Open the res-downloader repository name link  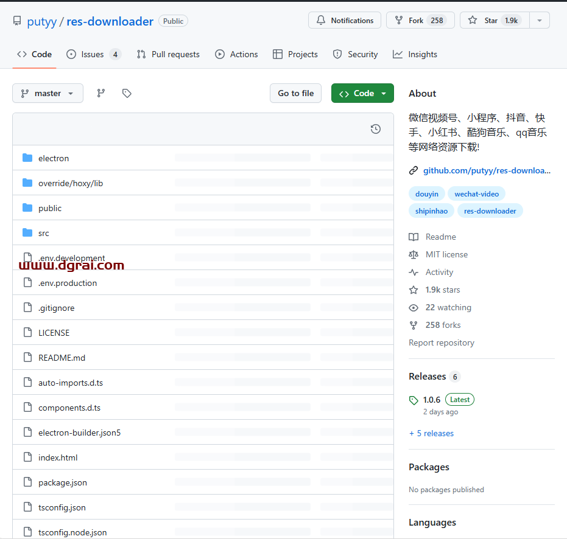(110, 21)
